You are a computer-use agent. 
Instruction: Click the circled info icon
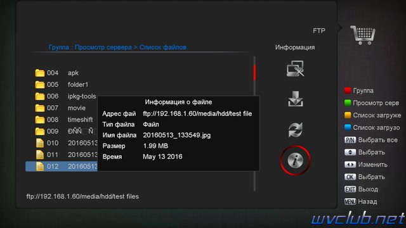(x=296, y=160)
